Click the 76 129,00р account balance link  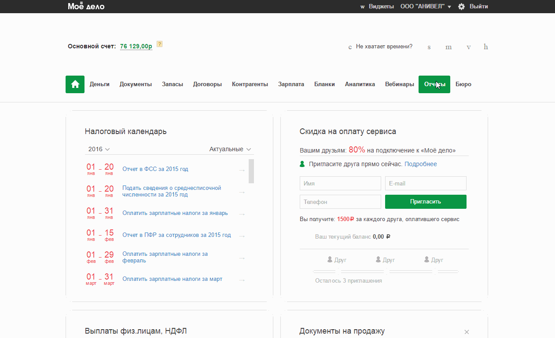click(x=136, y=46)
